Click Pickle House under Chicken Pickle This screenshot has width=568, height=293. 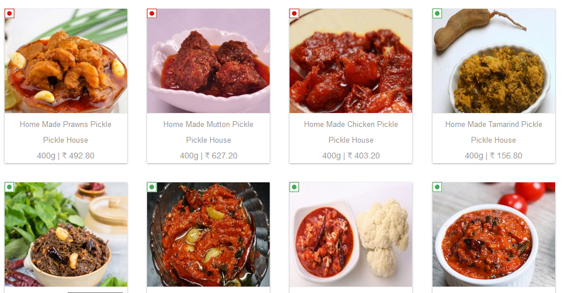351,140
